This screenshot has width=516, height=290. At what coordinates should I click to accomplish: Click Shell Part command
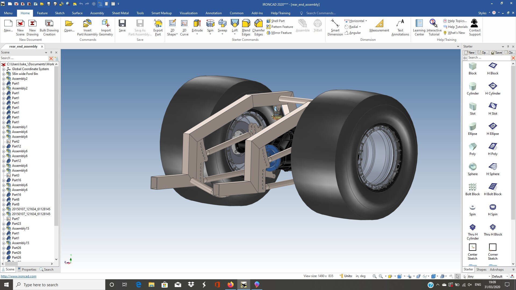[x=275, y=21]
